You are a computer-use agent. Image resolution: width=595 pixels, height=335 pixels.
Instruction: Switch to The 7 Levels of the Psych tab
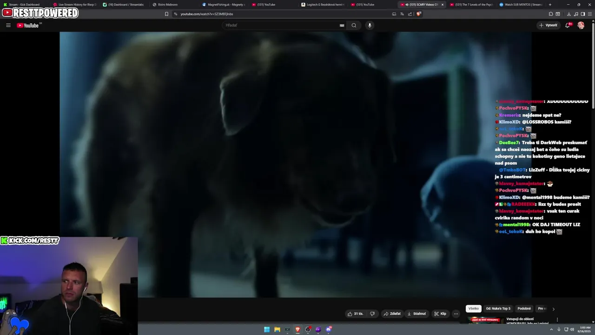coord(472,5)
